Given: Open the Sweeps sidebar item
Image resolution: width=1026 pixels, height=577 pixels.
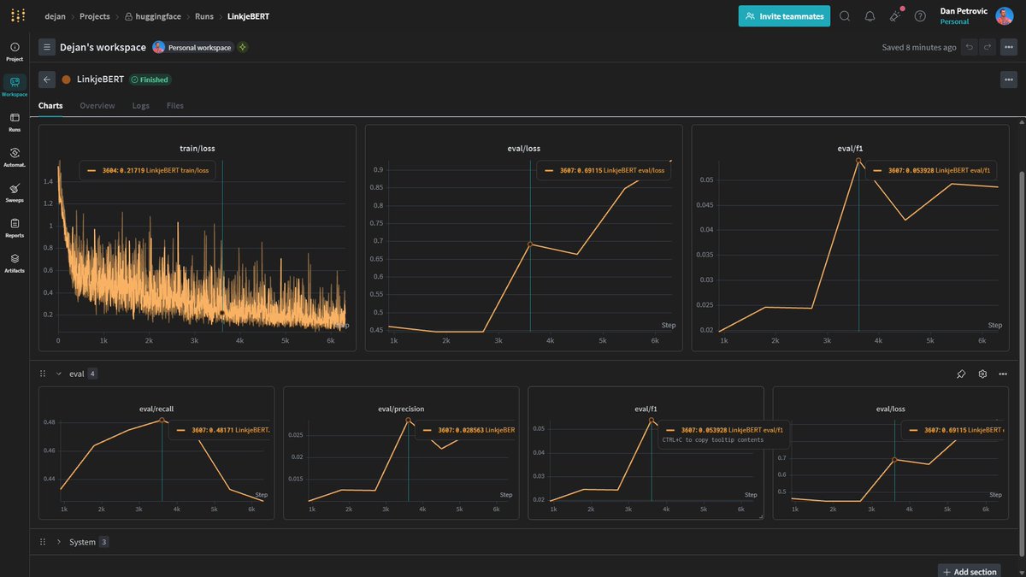Looking at the screenshot, I should coord(15,192).
